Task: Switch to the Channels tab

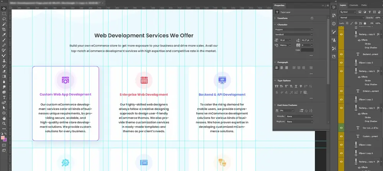Action: pyautogui.click(x=354, y=5)
